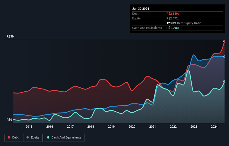The image size is (229, 146).
Task: Click the 2016 x-axis label
Action: [x=50, y=127]
